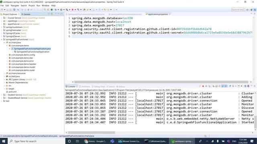
Task: Collapse the src/main/java folder
Action: 4,42
